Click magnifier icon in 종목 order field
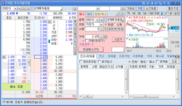This screenshot has width=182, height=106. pos(101,20)
